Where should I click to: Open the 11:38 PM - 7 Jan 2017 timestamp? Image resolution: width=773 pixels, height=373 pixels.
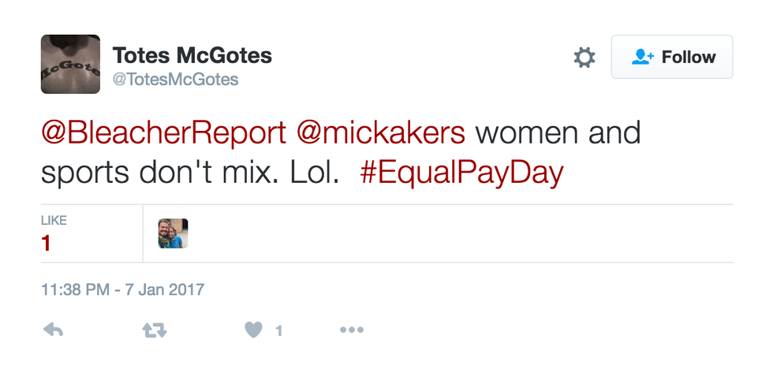pos(122,289)
